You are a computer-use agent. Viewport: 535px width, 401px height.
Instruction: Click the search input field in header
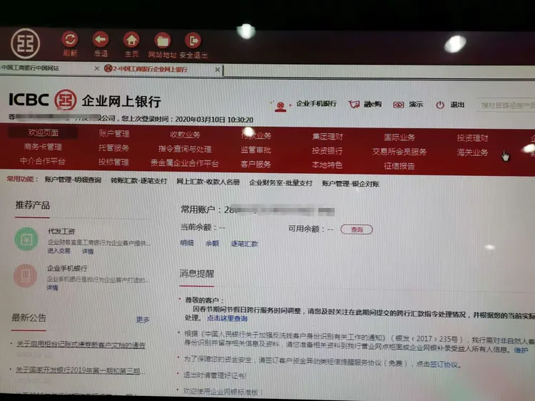coord(506,105)
